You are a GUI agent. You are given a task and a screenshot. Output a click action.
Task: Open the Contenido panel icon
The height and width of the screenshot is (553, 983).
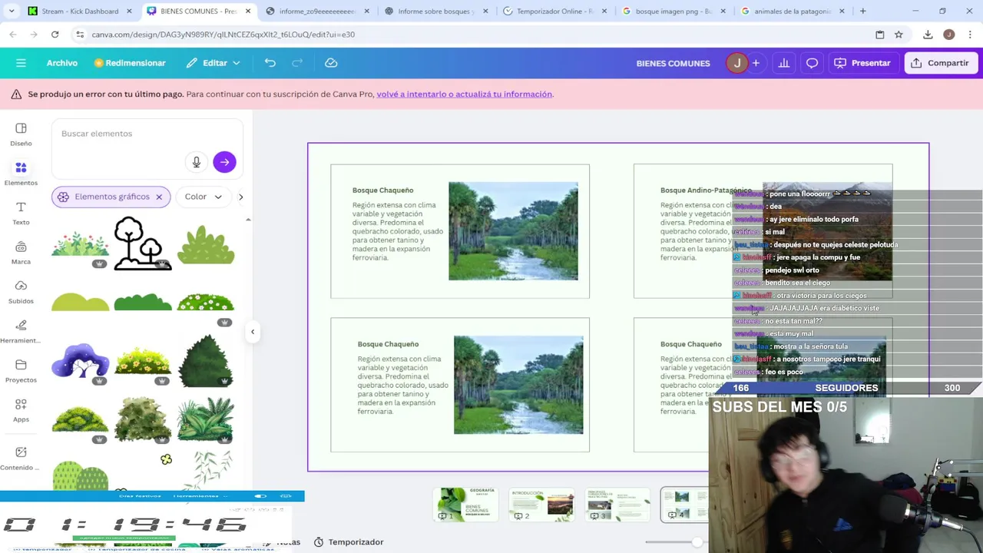click(x=21, y=458)
